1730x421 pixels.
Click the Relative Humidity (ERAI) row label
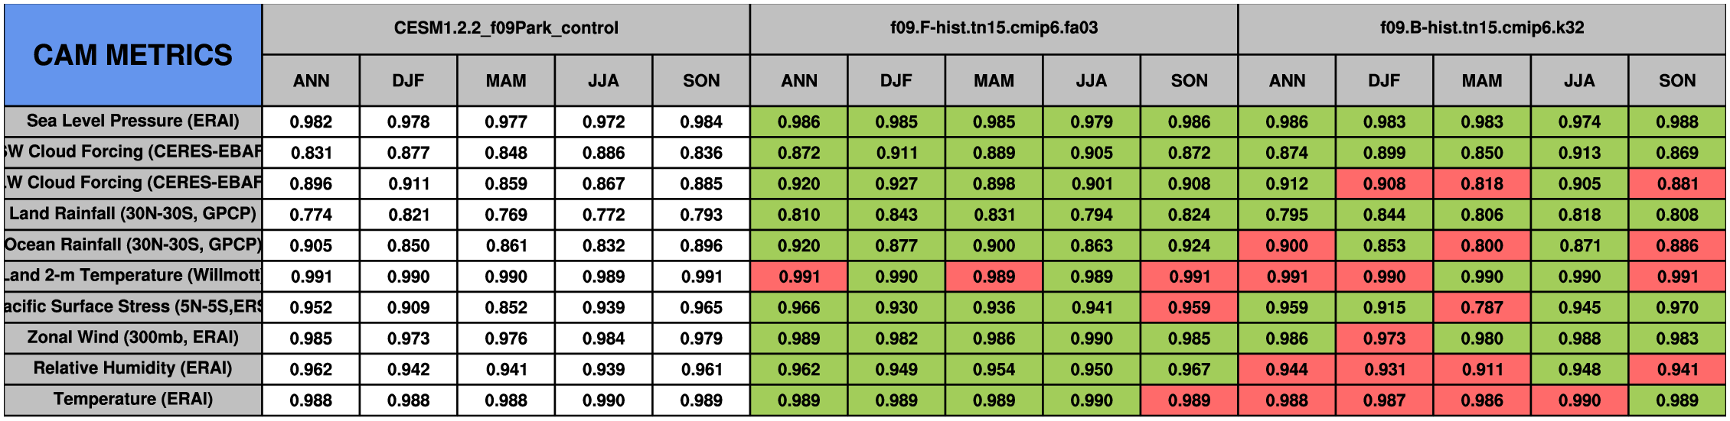pyautogui.click(x=132, y=369)
